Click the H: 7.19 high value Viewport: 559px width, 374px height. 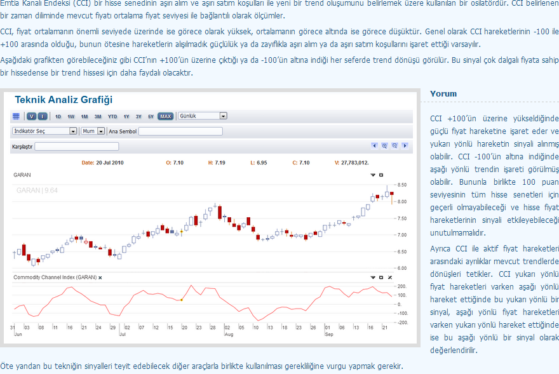217,163
